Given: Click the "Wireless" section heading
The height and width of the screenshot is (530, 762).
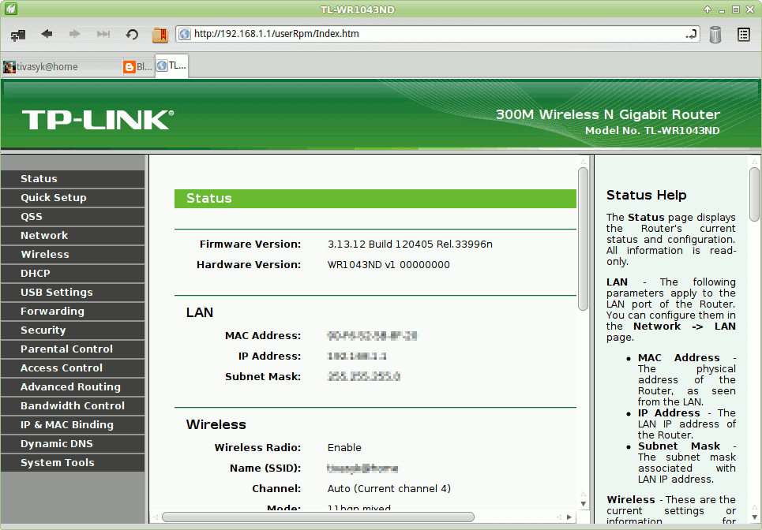Looking at the screenshot, I should coord(216,424).
